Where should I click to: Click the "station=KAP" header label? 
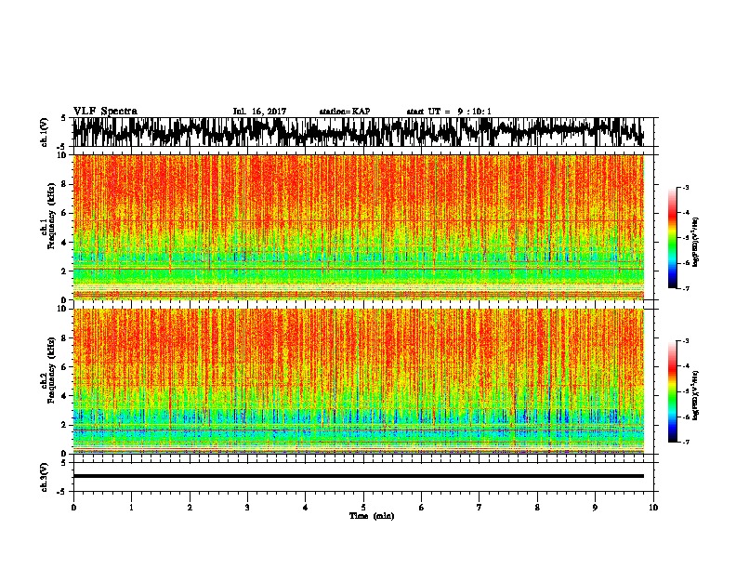coord(345,112)
